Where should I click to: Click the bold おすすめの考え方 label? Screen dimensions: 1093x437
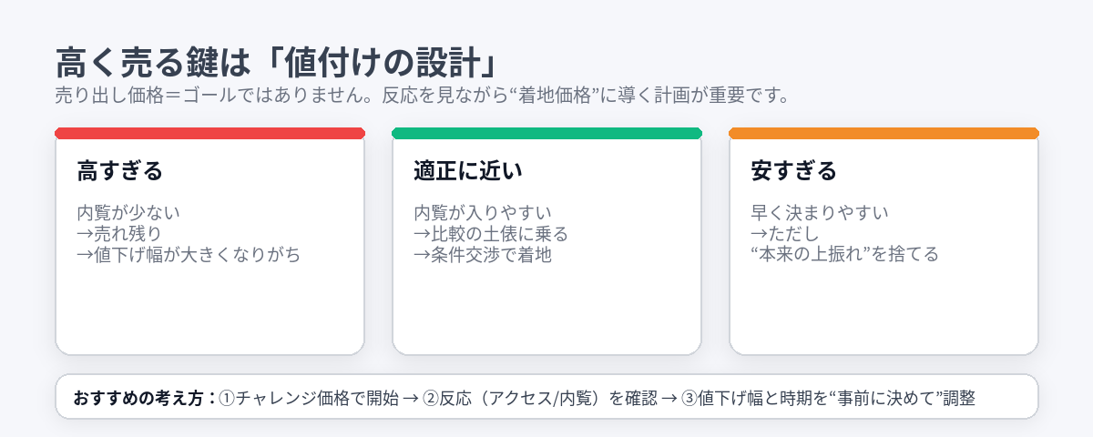pos(144,398)
